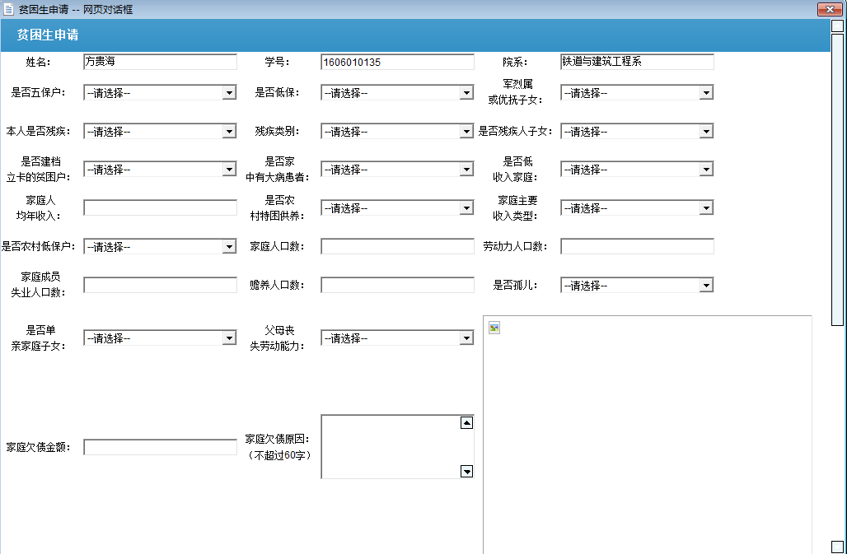Expand the 是否单亲家庭子女 dropdown
The width and height of the screenshot is (847, 554).
click(x=160, y=338)
